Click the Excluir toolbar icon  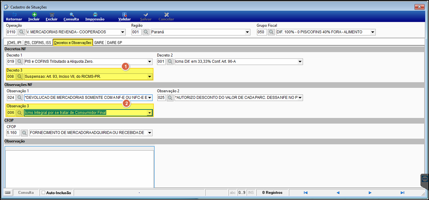coord(52,14)
